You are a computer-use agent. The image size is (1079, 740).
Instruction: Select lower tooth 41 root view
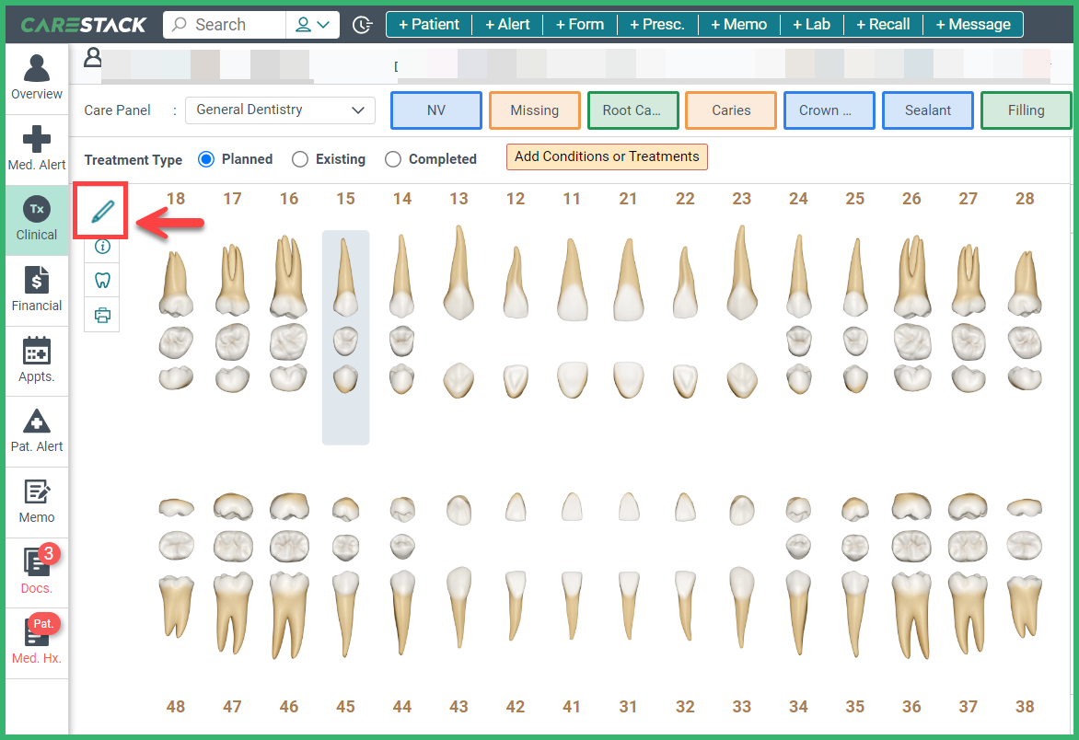(572, 606)
